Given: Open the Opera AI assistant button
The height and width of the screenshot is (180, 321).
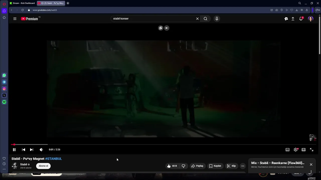Looking at the screenshot, I should click(317, 10).
